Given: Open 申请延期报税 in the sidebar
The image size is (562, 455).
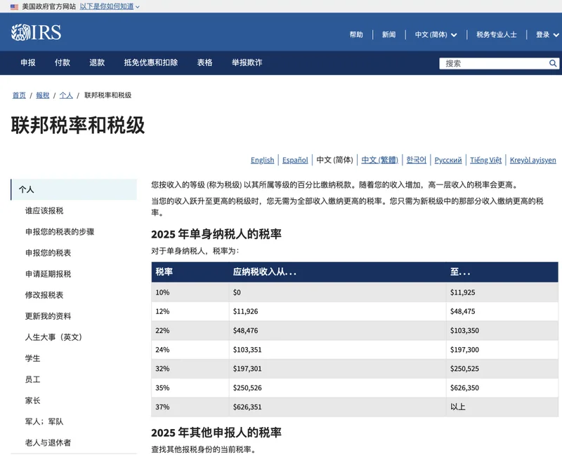Looking at the screenshot, I should pyautogui.click(x=48, y=274).
